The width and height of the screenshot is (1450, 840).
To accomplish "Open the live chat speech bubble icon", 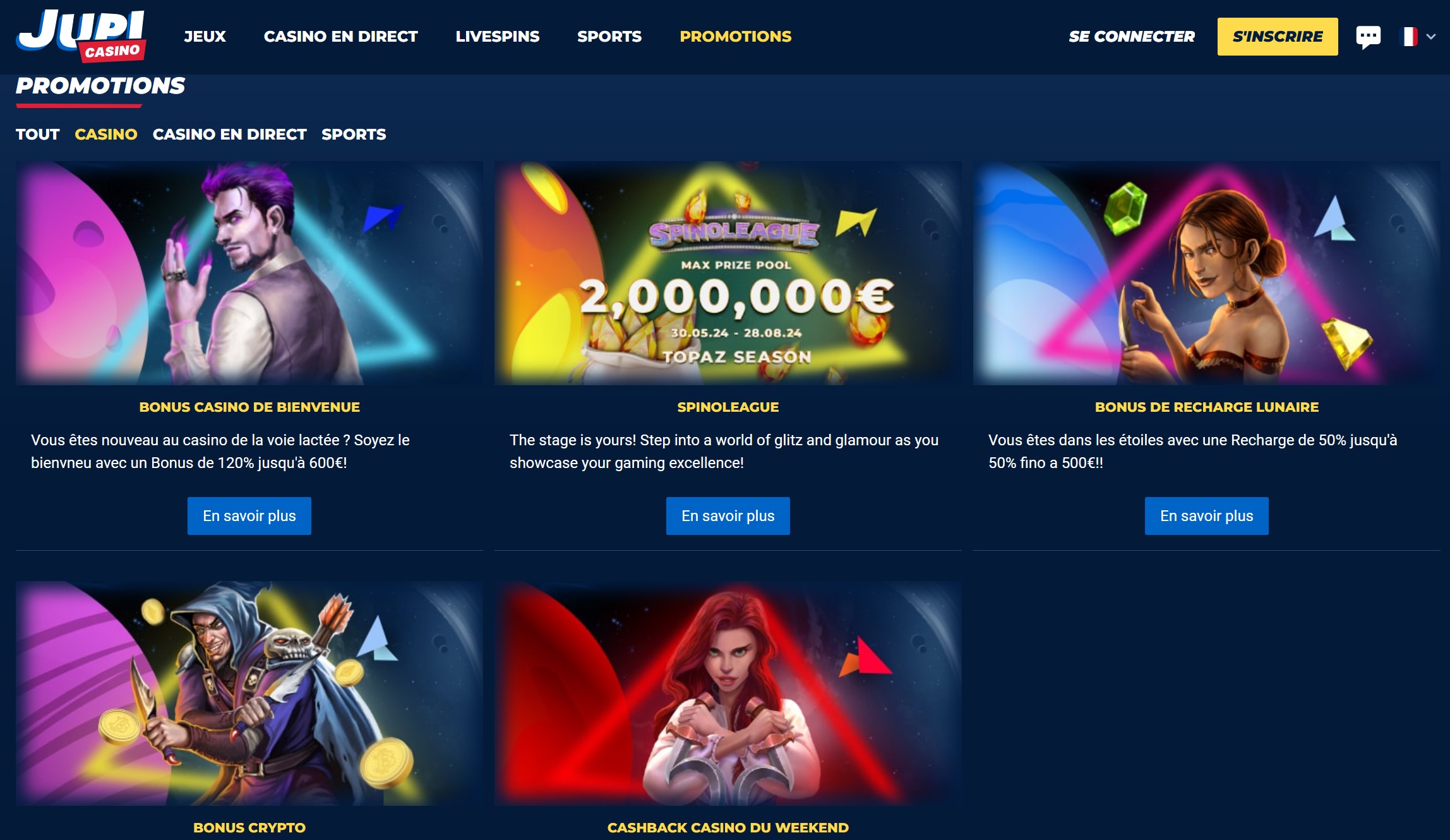I will tap(1368, 37).
